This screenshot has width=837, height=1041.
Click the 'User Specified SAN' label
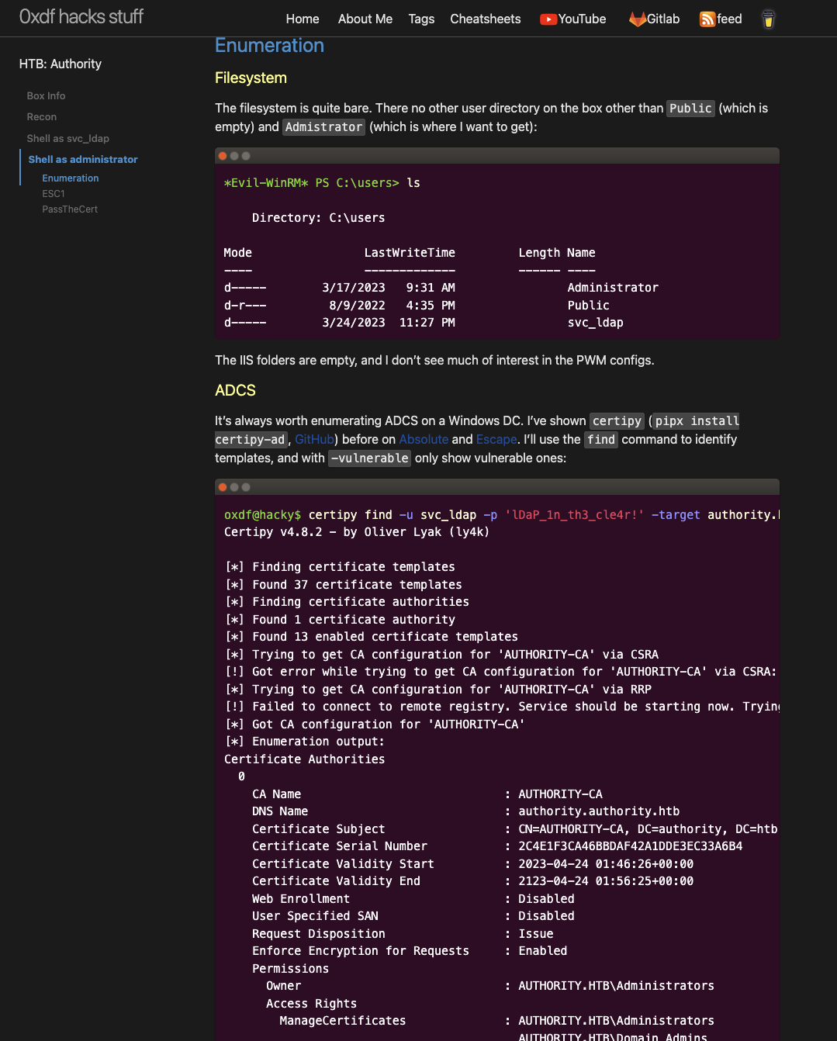coord(315,916)
